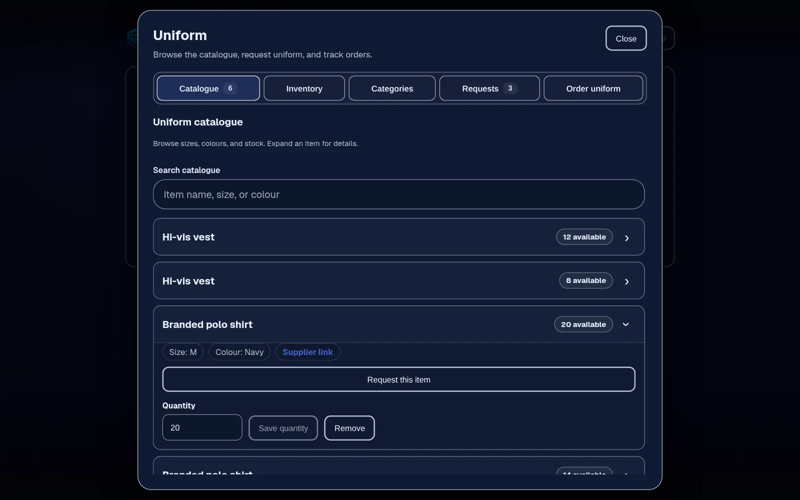Remove the Branded polo shirt item
Image resolution: width=800 pixels, height=500 pixels.
[349, 428]
